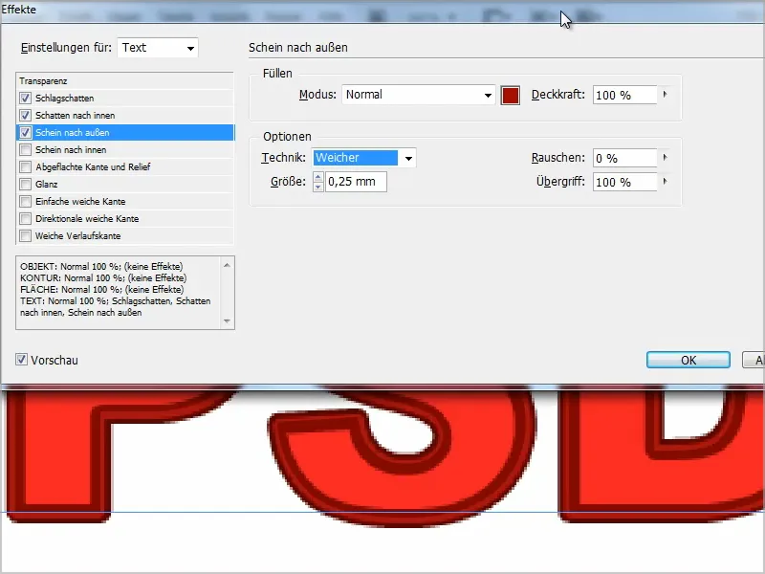This screenshot has width=765, height=574.
Task: Open the Einstellungen für dropdown
Action: [158, 48]
